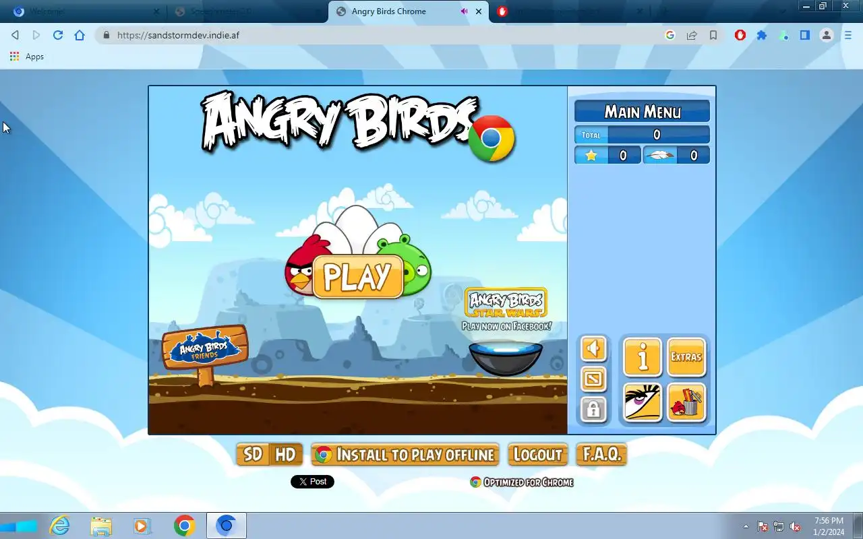The height and width of the screenshot is (539, 863).
Task: Go forward with the browser forward arrow
Action: 36,35
